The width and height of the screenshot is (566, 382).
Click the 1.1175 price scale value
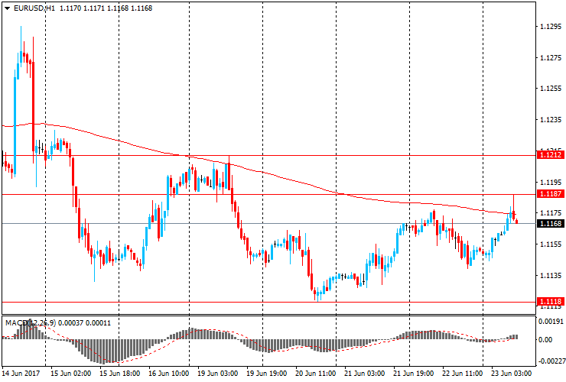click(x=551, y=213)
